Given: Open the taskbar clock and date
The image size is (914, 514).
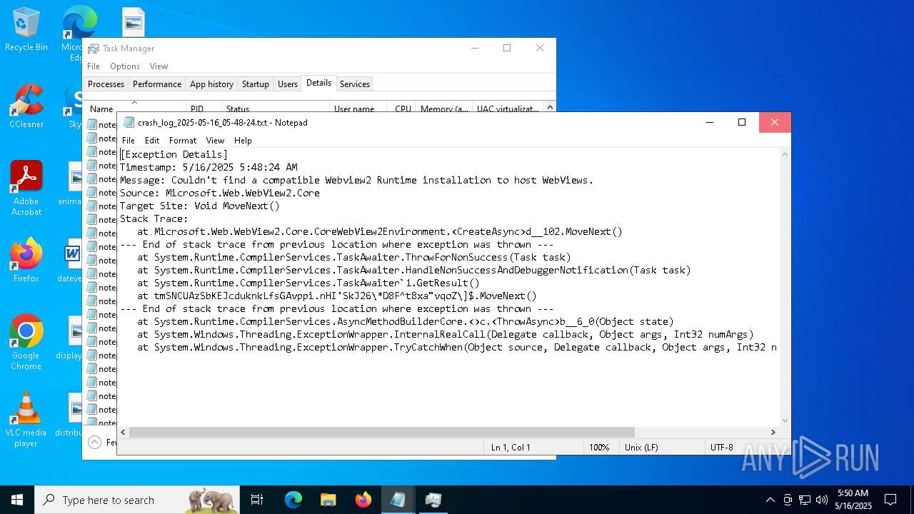Looking at the screenshot, I should [853, 500].
